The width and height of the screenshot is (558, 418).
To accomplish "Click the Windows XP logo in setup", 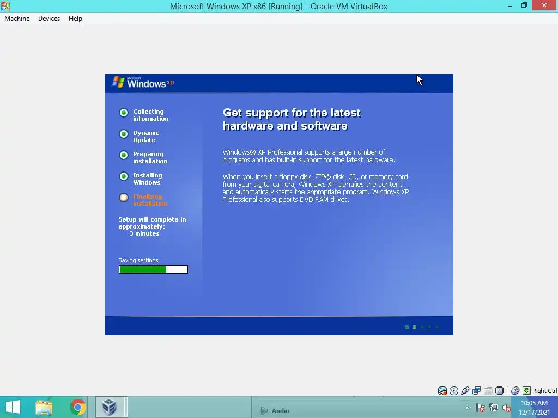I will 143,83.
